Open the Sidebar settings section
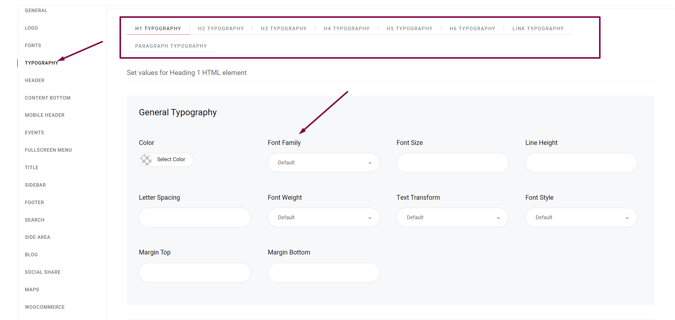The width and height of the screenshot is (675, 320). (35, 185)
